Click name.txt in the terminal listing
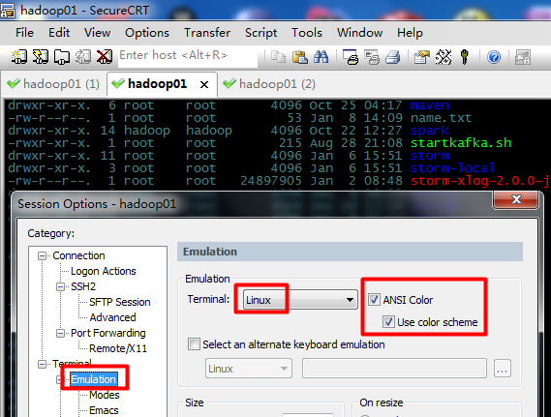Screen dimensions: 551x417 [x=441, y=118]
